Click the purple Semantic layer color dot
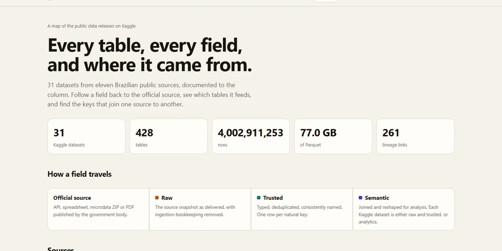This screenshot has height=251, width=502. pyautogui.click(x=360, y=198)
